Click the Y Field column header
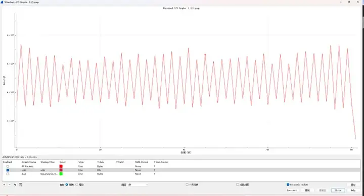The width and height of the screenshot is (364, 196). pos(120,162)
